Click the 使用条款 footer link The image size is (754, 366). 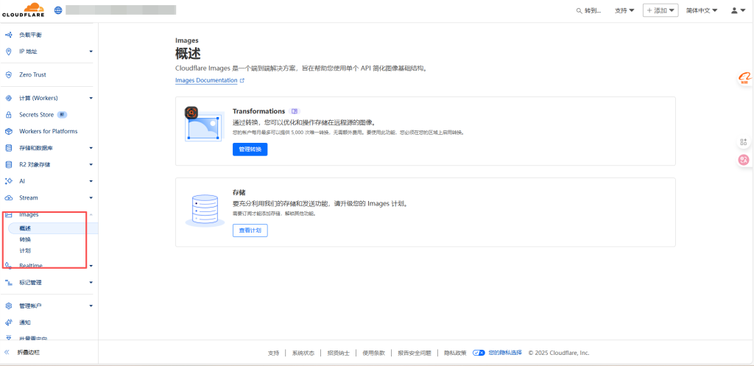tap(373, 353)
